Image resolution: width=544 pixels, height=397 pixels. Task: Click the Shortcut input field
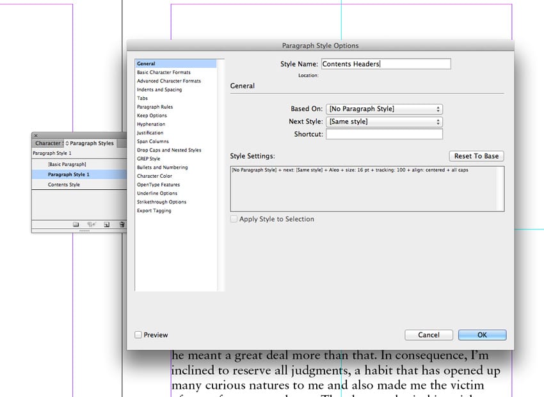(384, 134)
